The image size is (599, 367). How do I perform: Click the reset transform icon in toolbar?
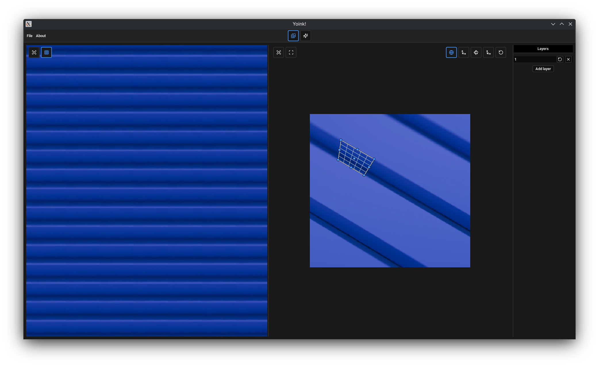[x=501, y=52]
